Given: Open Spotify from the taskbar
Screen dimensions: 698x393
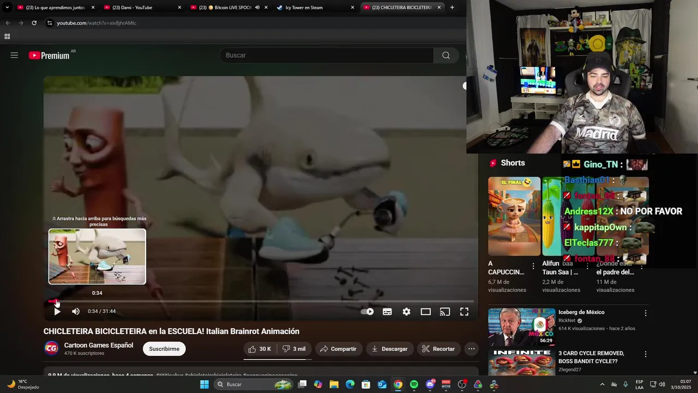Looking at the screenshot, I should coord(414,384).
